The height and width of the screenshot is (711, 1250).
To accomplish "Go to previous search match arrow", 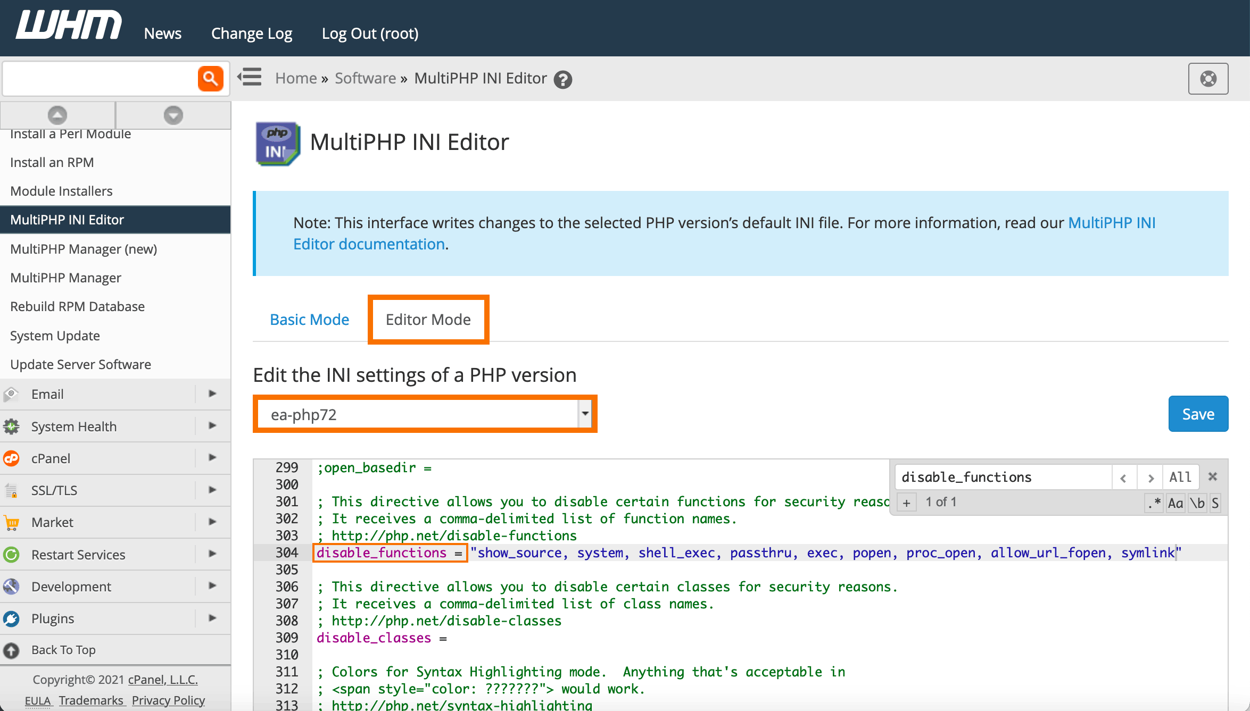I will click(x=1123, y=478).
